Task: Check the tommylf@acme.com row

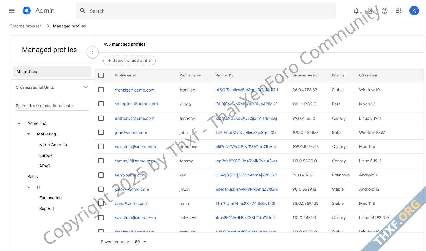Action: coord(101,161)
